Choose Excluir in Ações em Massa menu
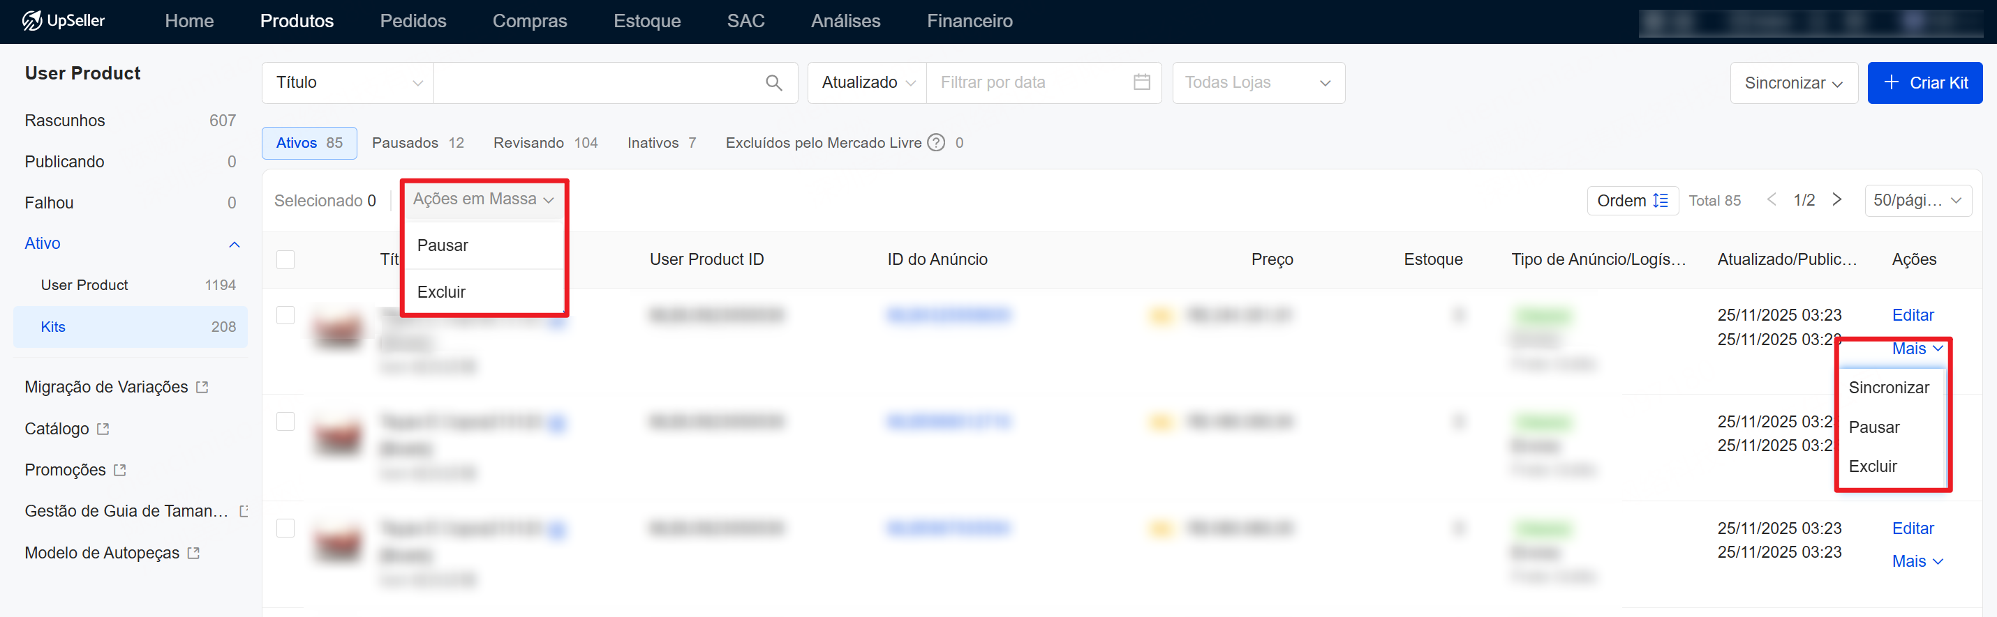The height and width of the screenshot is (617, 1997). click(441, 293)
